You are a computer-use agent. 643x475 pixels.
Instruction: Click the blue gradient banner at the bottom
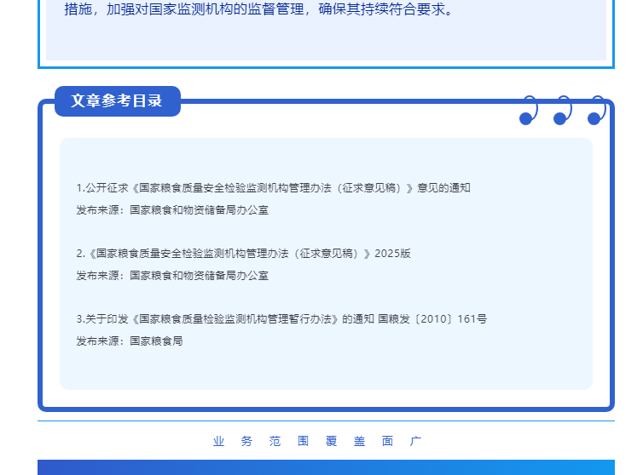[x=326, y=467]
